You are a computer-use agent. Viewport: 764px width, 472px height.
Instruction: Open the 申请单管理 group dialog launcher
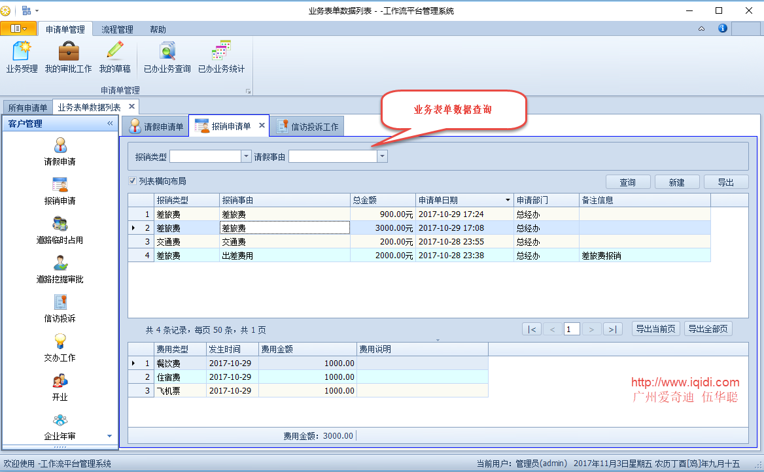(x=248, y=91)
